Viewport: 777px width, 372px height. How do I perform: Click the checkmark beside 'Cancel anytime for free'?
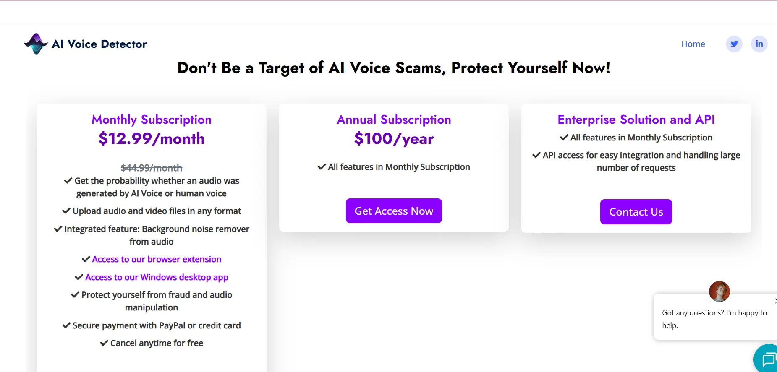pyautogui.click(x=104, y=343)
